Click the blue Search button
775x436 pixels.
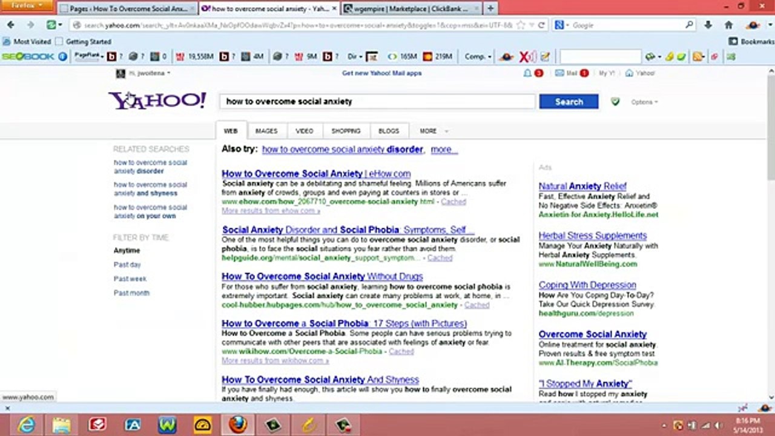click(x=569, y=102)
